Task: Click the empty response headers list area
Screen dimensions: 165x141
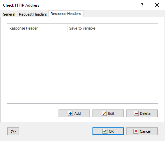Action: 82,67
